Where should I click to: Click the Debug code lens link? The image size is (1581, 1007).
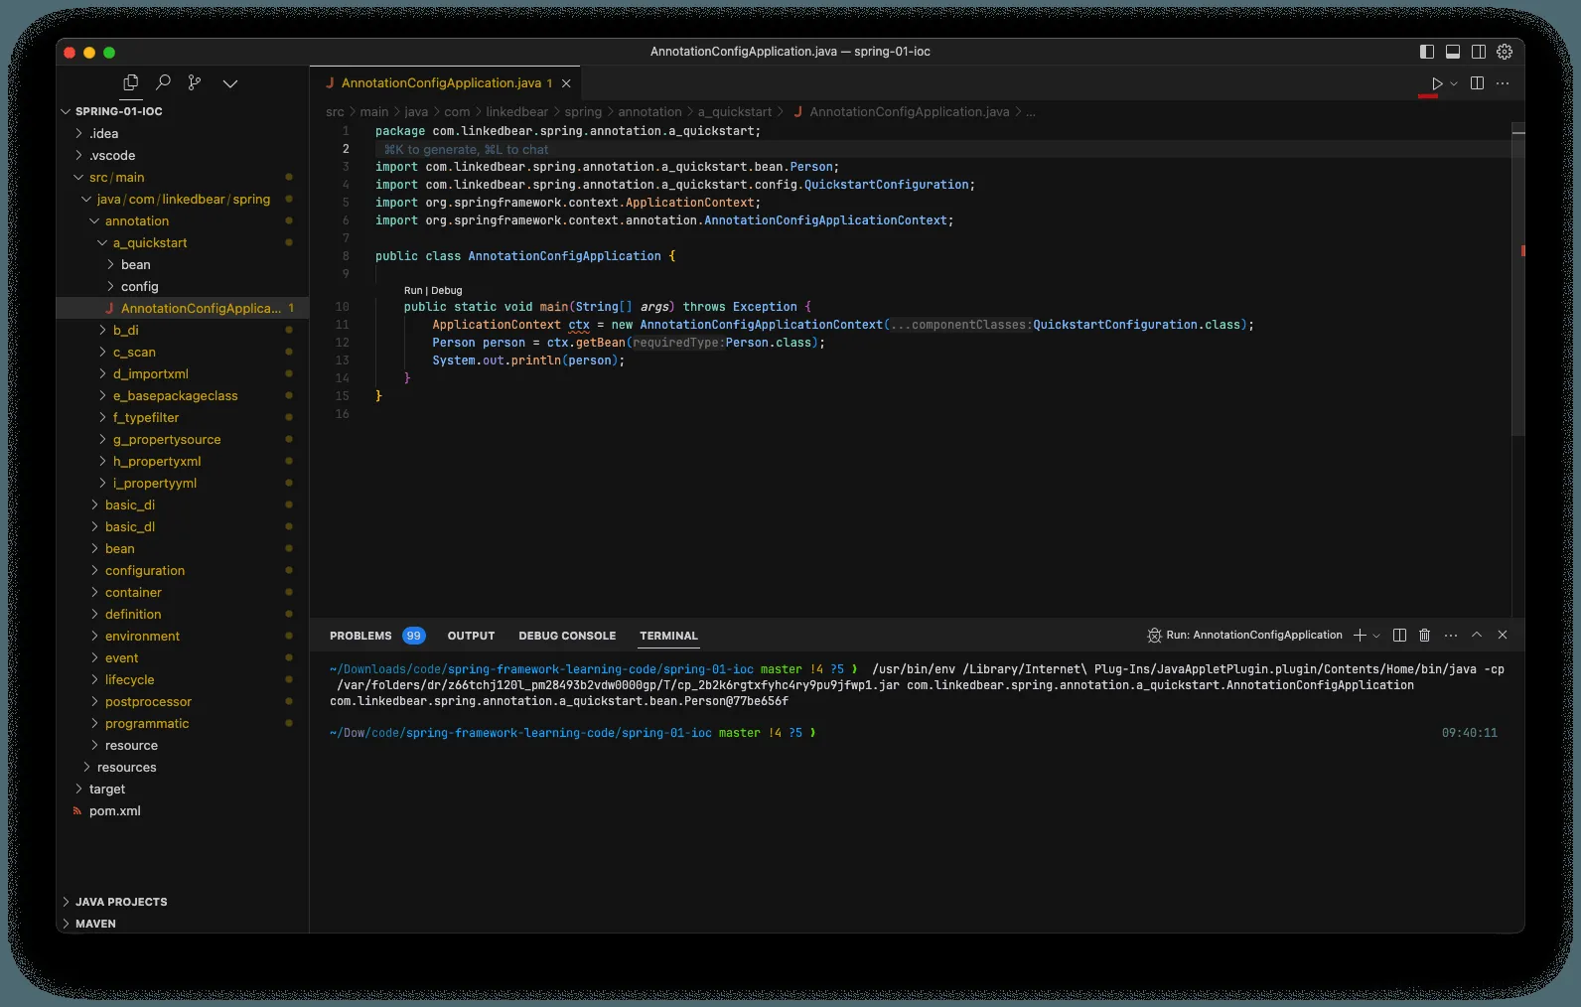pos(447,291)
